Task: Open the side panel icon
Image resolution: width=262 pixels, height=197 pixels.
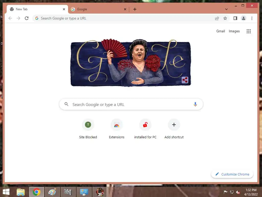Action: point(235,18)
